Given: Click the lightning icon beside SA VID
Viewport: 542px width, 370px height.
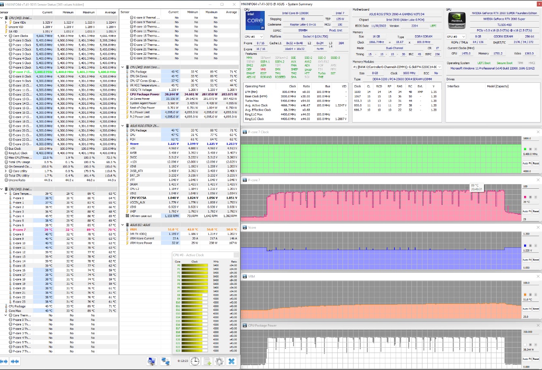Looking at the screenshot, I should click(6, 31).
